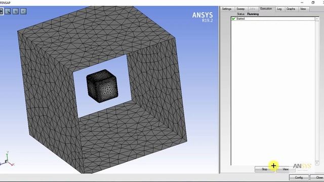Click the XYZ axis triad in viewport

click(x=7, y=159)
